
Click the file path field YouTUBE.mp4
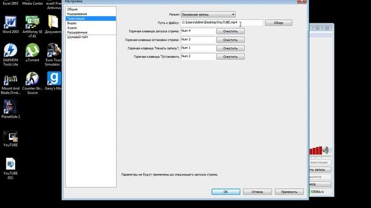(221, 23)
